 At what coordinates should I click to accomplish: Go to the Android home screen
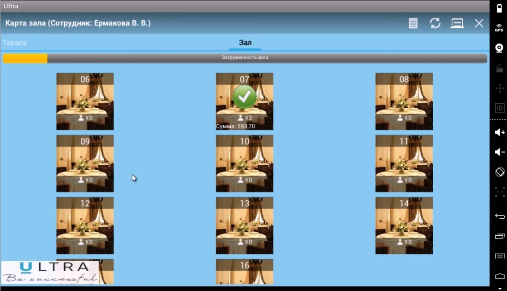pyautogui.click(x=500, y=276)
